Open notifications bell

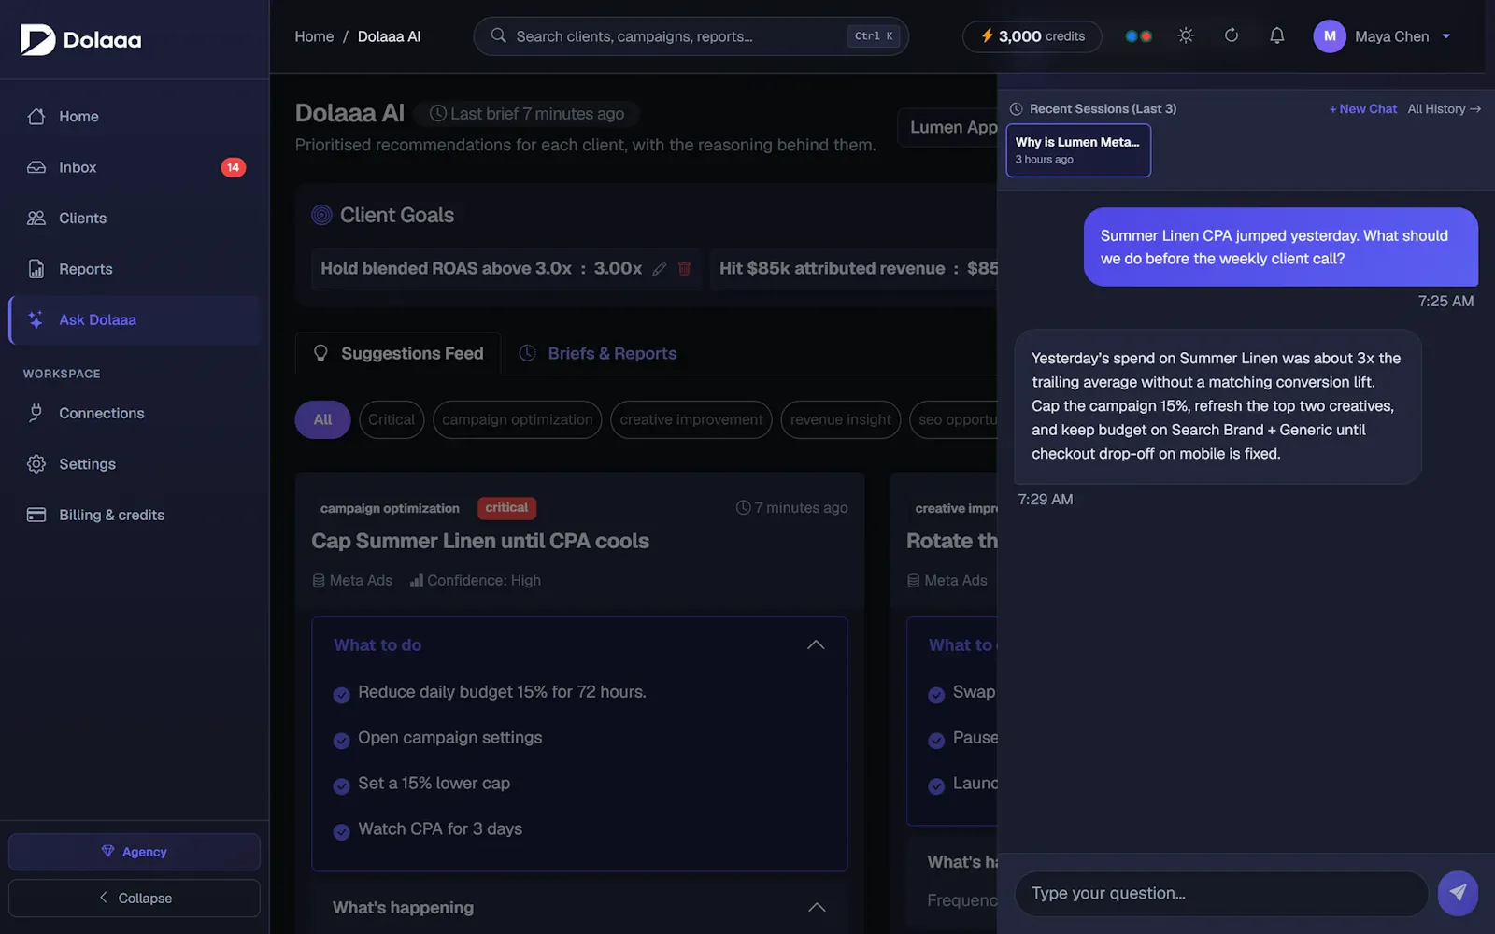[x=1276, y=35]
